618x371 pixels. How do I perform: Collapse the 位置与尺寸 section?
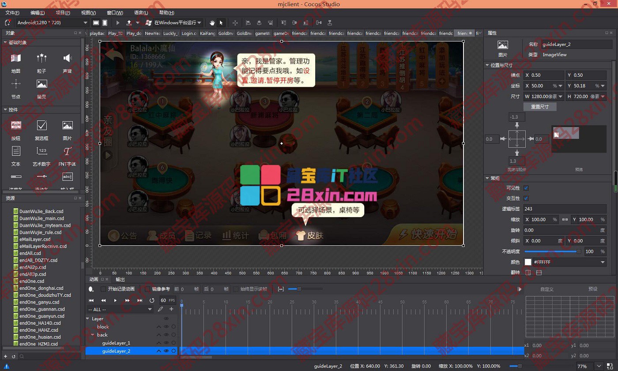click(487, 65)
